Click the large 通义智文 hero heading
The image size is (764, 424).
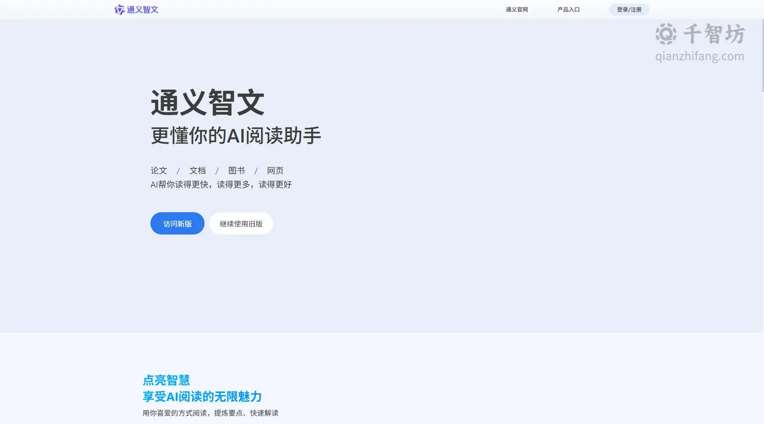(207, 103)
